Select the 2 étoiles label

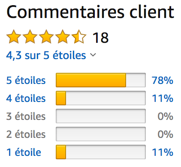(26, 134)
